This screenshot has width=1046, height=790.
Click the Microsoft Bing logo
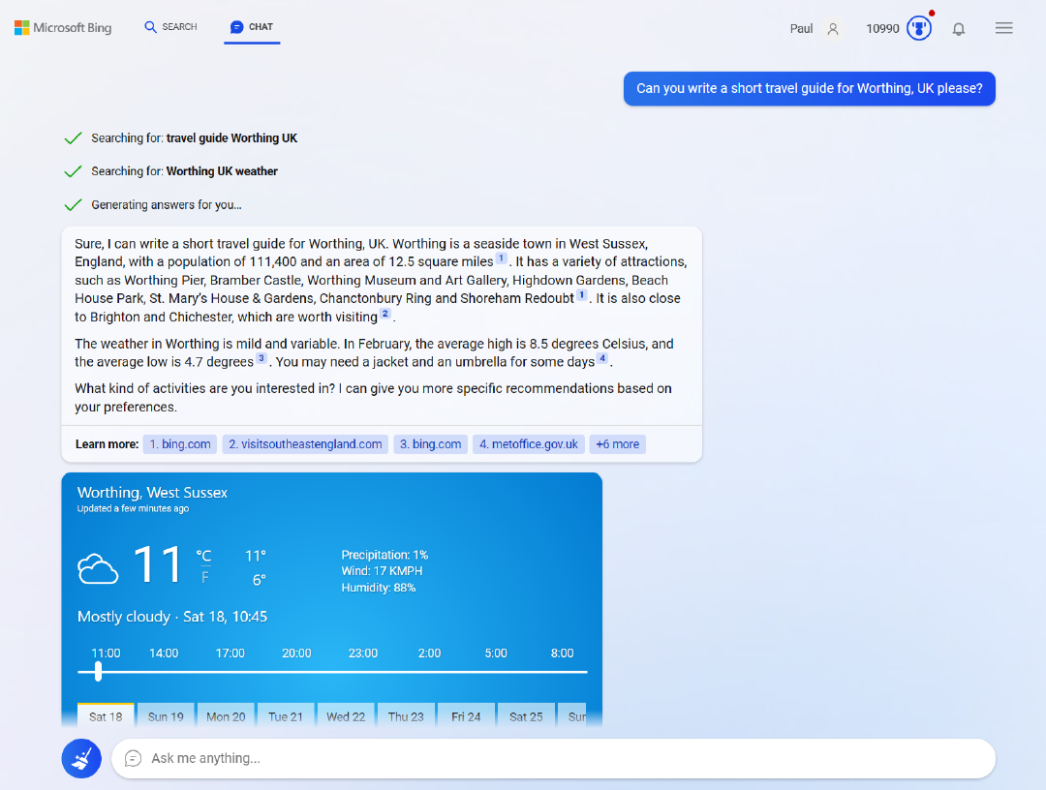pos(62,27)
